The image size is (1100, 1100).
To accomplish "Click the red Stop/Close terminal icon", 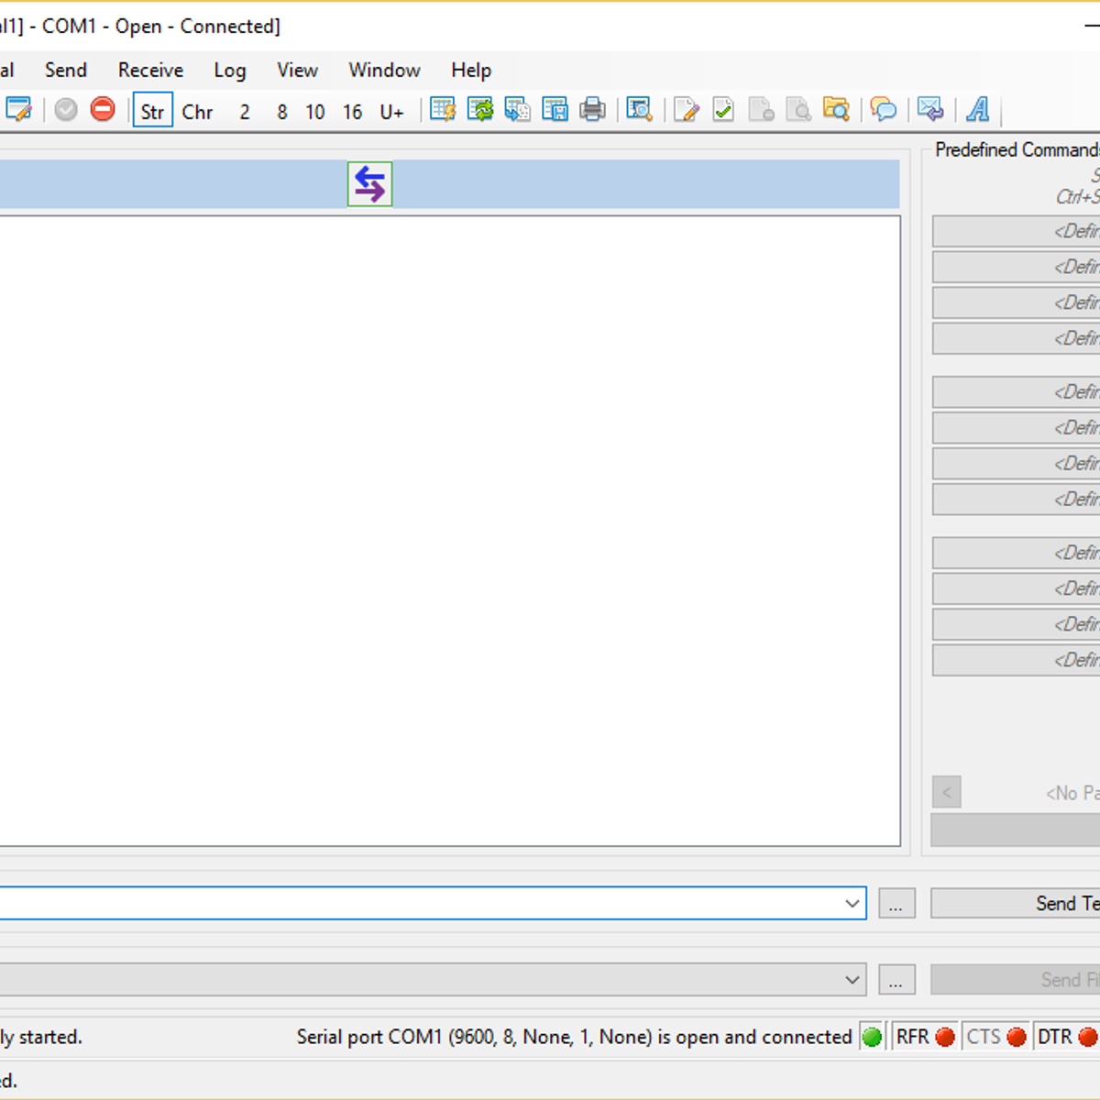I will click(103, 110).
